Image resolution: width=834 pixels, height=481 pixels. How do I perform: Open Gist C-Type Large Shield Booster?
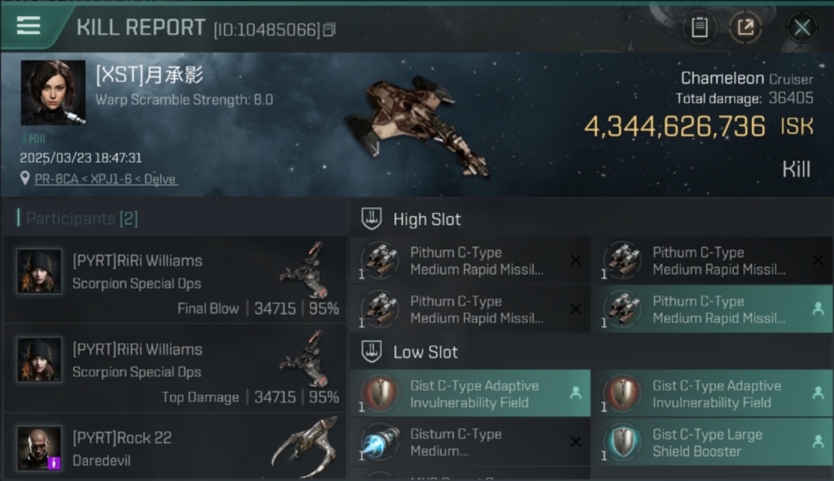(711, 442)
